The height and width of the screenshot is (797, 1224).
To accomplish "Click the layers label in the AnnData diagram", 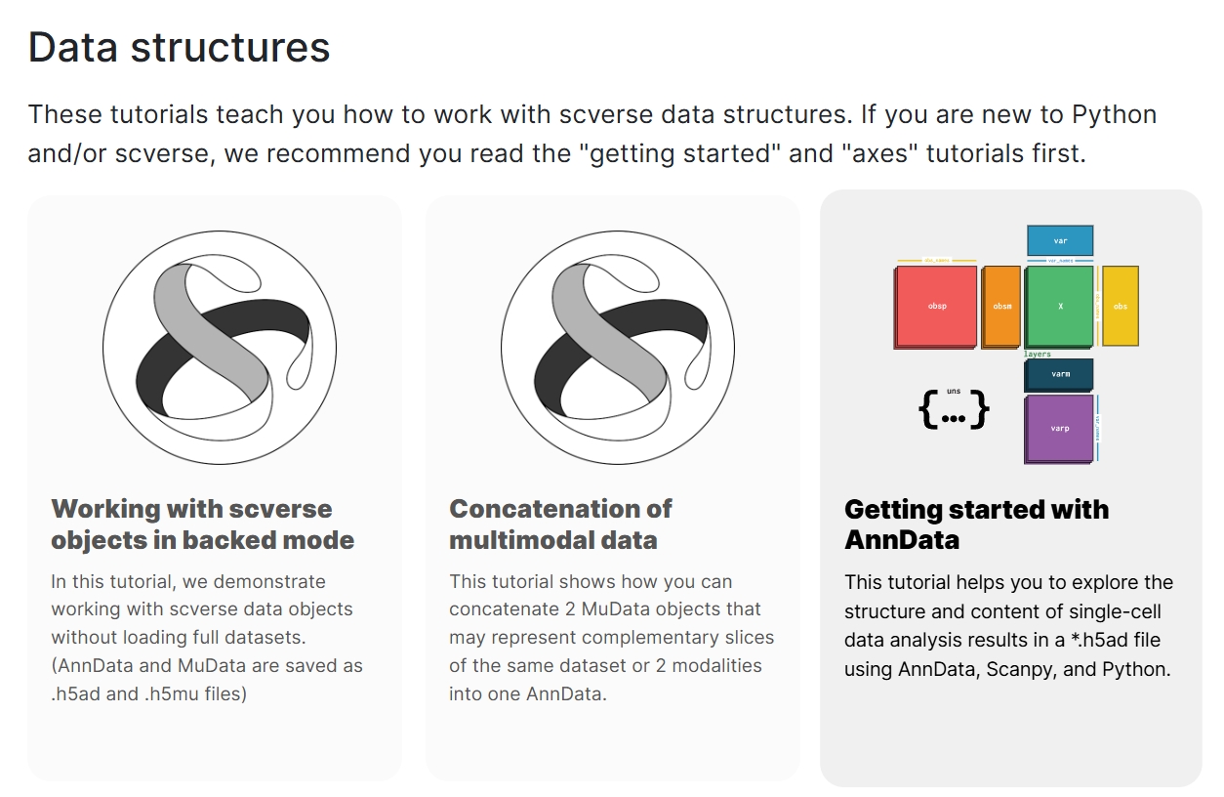I will (1038, 355).
